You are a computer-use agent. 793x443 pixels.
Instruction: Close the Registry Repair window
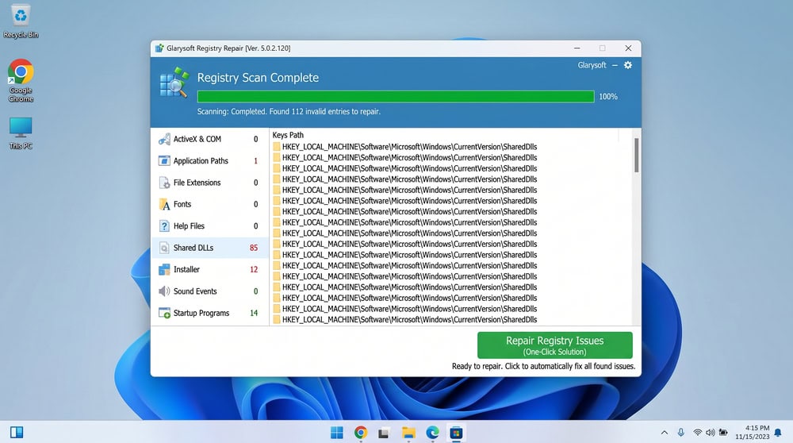point(628,48)
